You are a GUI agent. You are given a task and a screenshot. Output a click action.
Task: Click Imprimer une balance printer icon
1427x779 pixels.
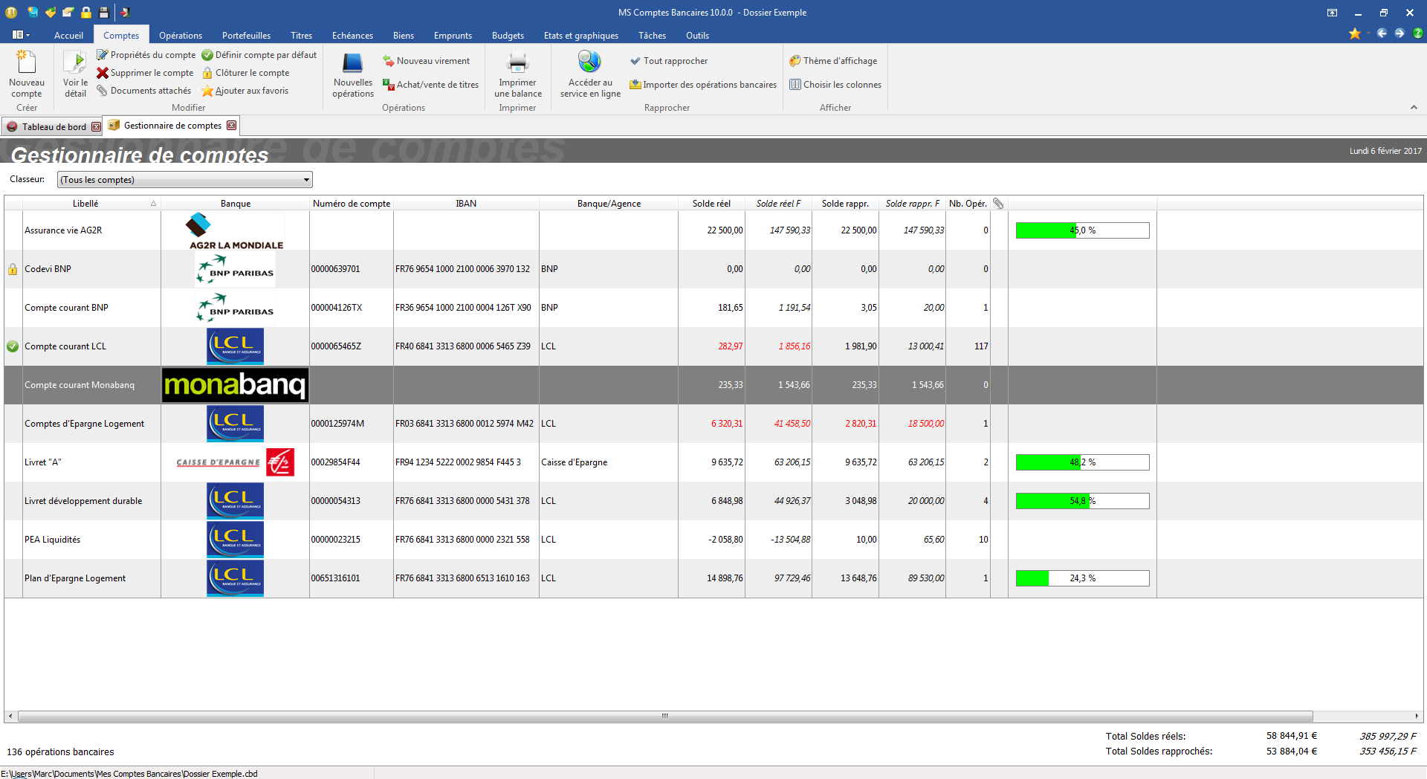[517, 62]
